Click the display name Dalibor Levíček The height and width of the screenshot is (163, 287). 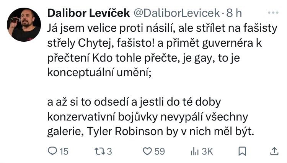point(89,13)
